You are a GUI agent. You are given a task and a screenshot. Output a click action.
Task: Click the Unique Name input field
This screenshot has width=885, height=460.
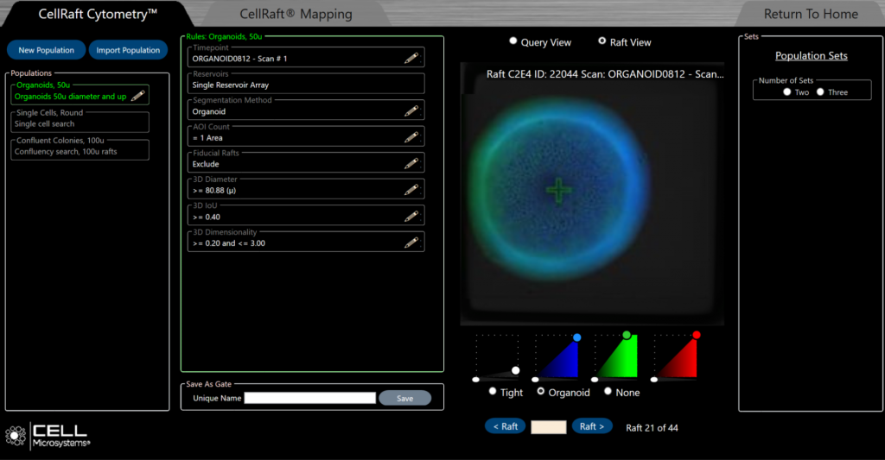pos(310,398)
